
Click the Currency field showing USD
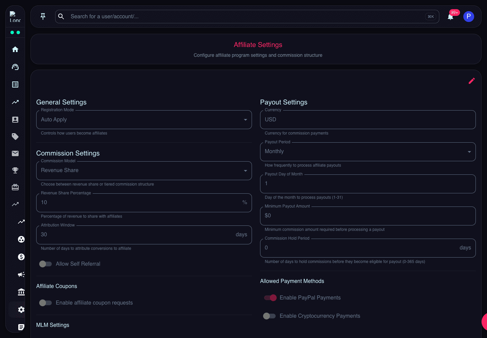(x=368, y=120)
